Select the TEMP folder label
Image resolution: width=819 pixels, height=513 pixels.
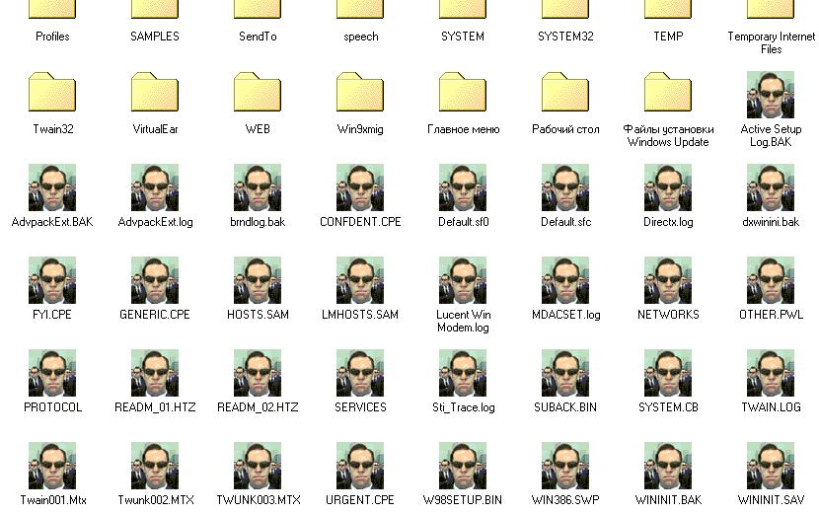pyautogui.click(x=668, y=37)
